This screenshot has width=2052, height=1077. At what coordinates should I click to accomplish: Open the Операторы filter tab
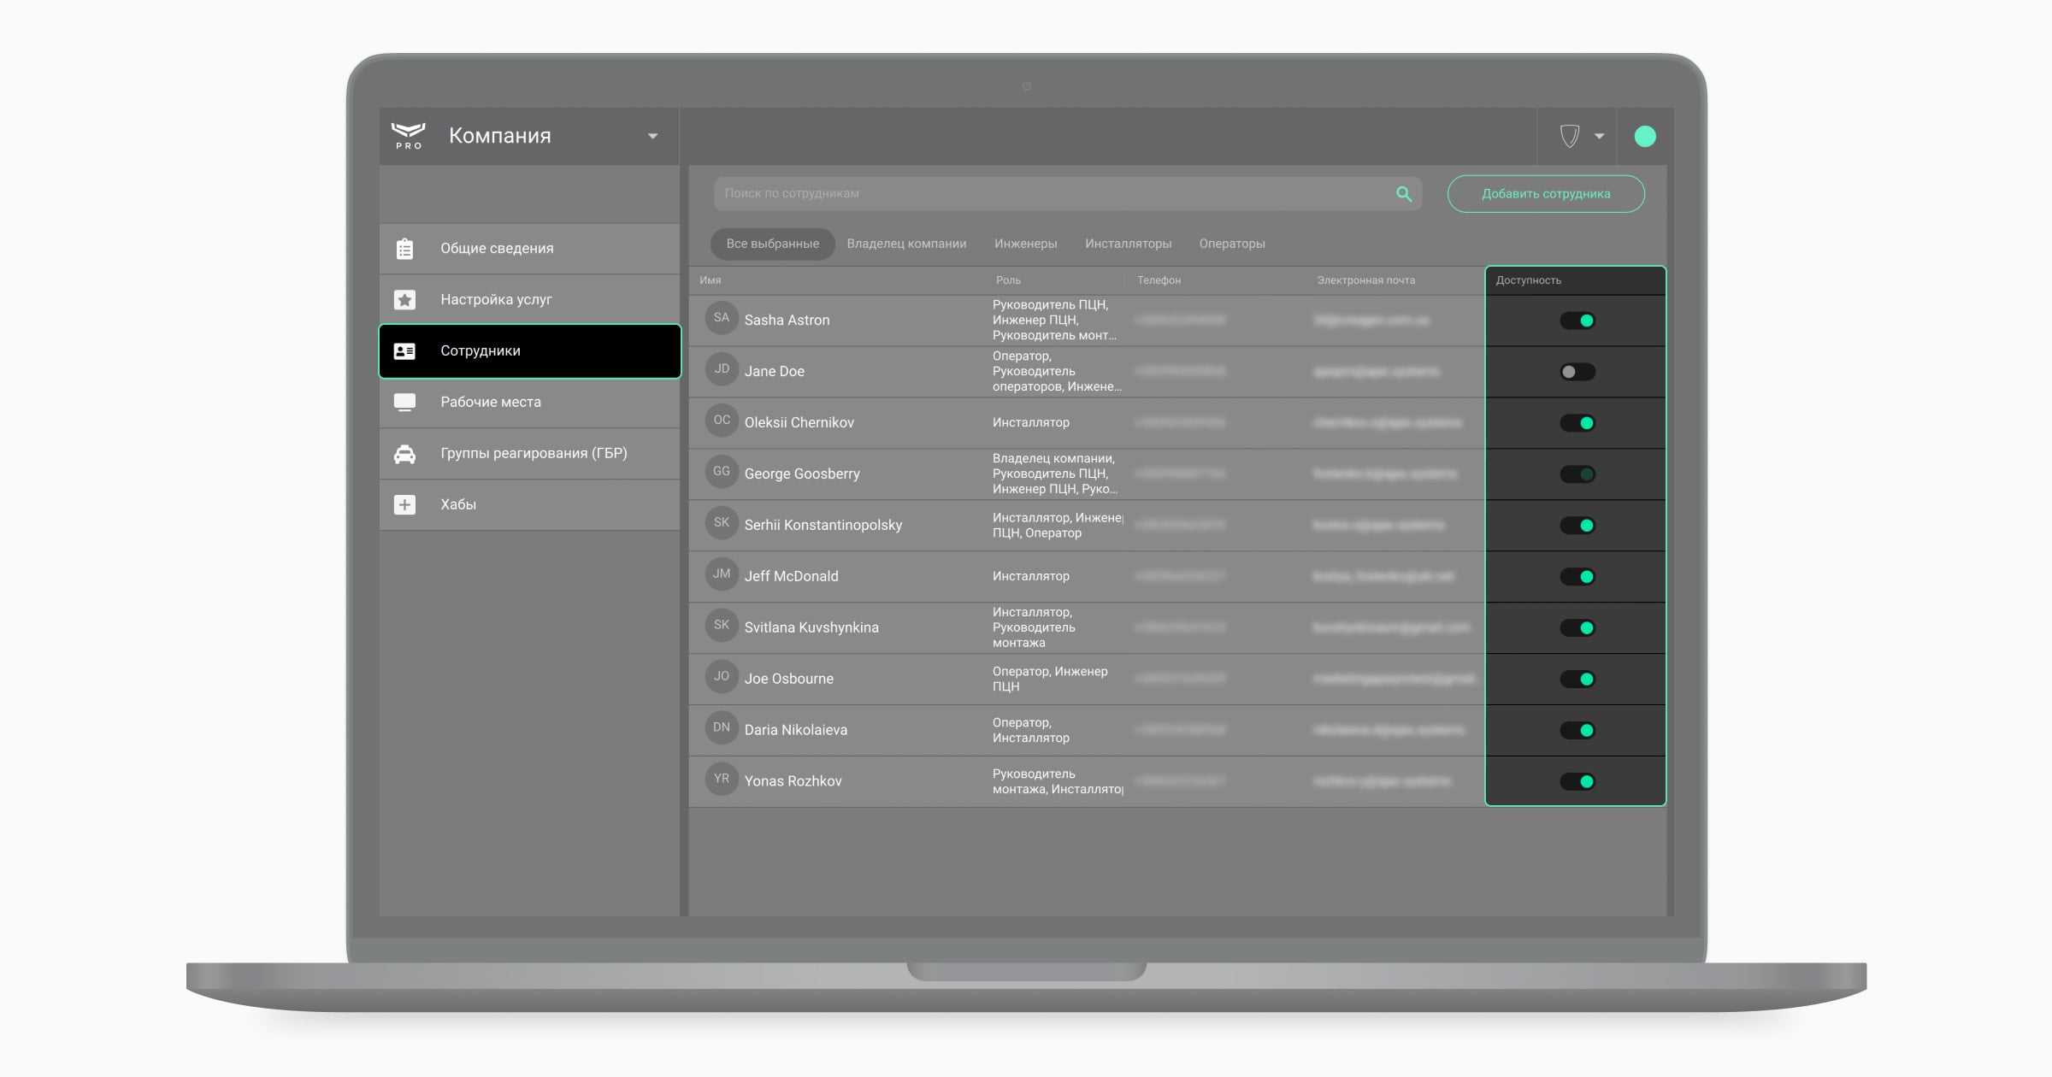1232,244
